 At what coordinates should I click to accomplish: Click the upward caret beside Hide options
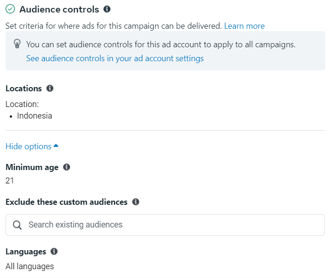[x=56, y=145]
